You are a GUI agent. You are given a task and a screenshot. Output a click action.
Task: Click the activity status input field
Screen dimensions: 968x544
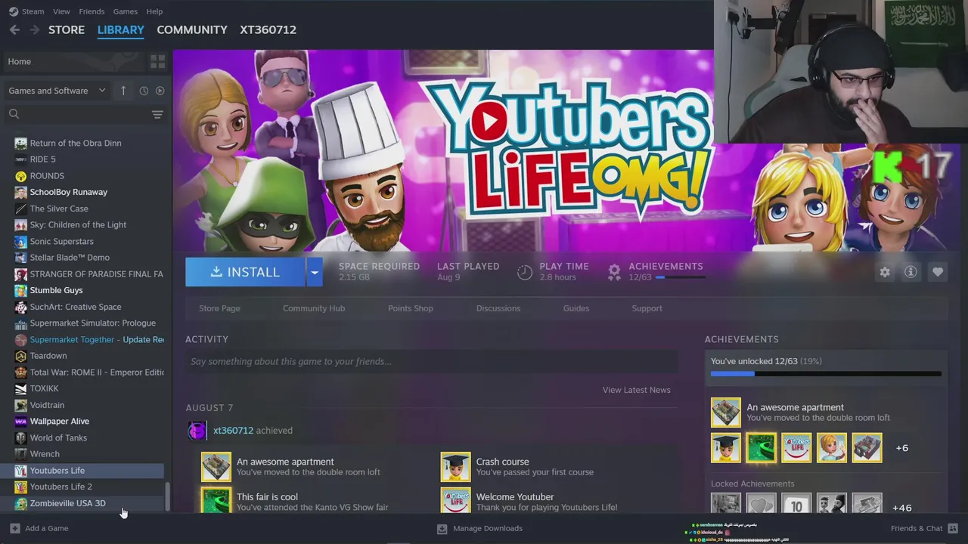[431, 362]
